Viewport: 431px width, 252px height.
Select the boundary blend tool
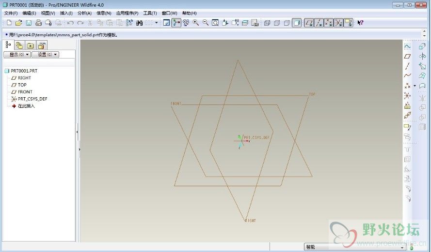pyautogui.click(x=422, y=75)
